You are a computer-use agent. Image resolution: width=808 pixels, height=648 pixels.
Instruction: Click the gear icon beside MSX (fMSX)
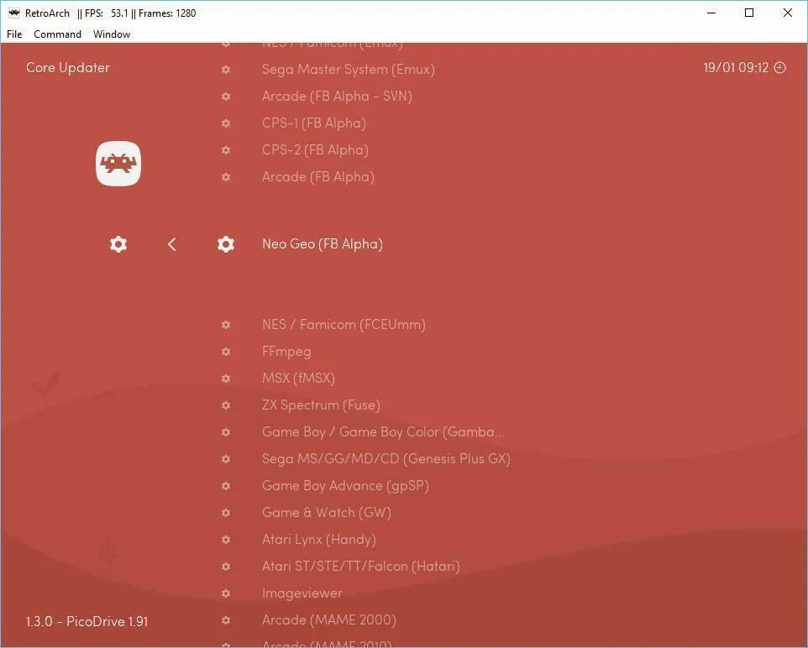click(x=226, y=378)
